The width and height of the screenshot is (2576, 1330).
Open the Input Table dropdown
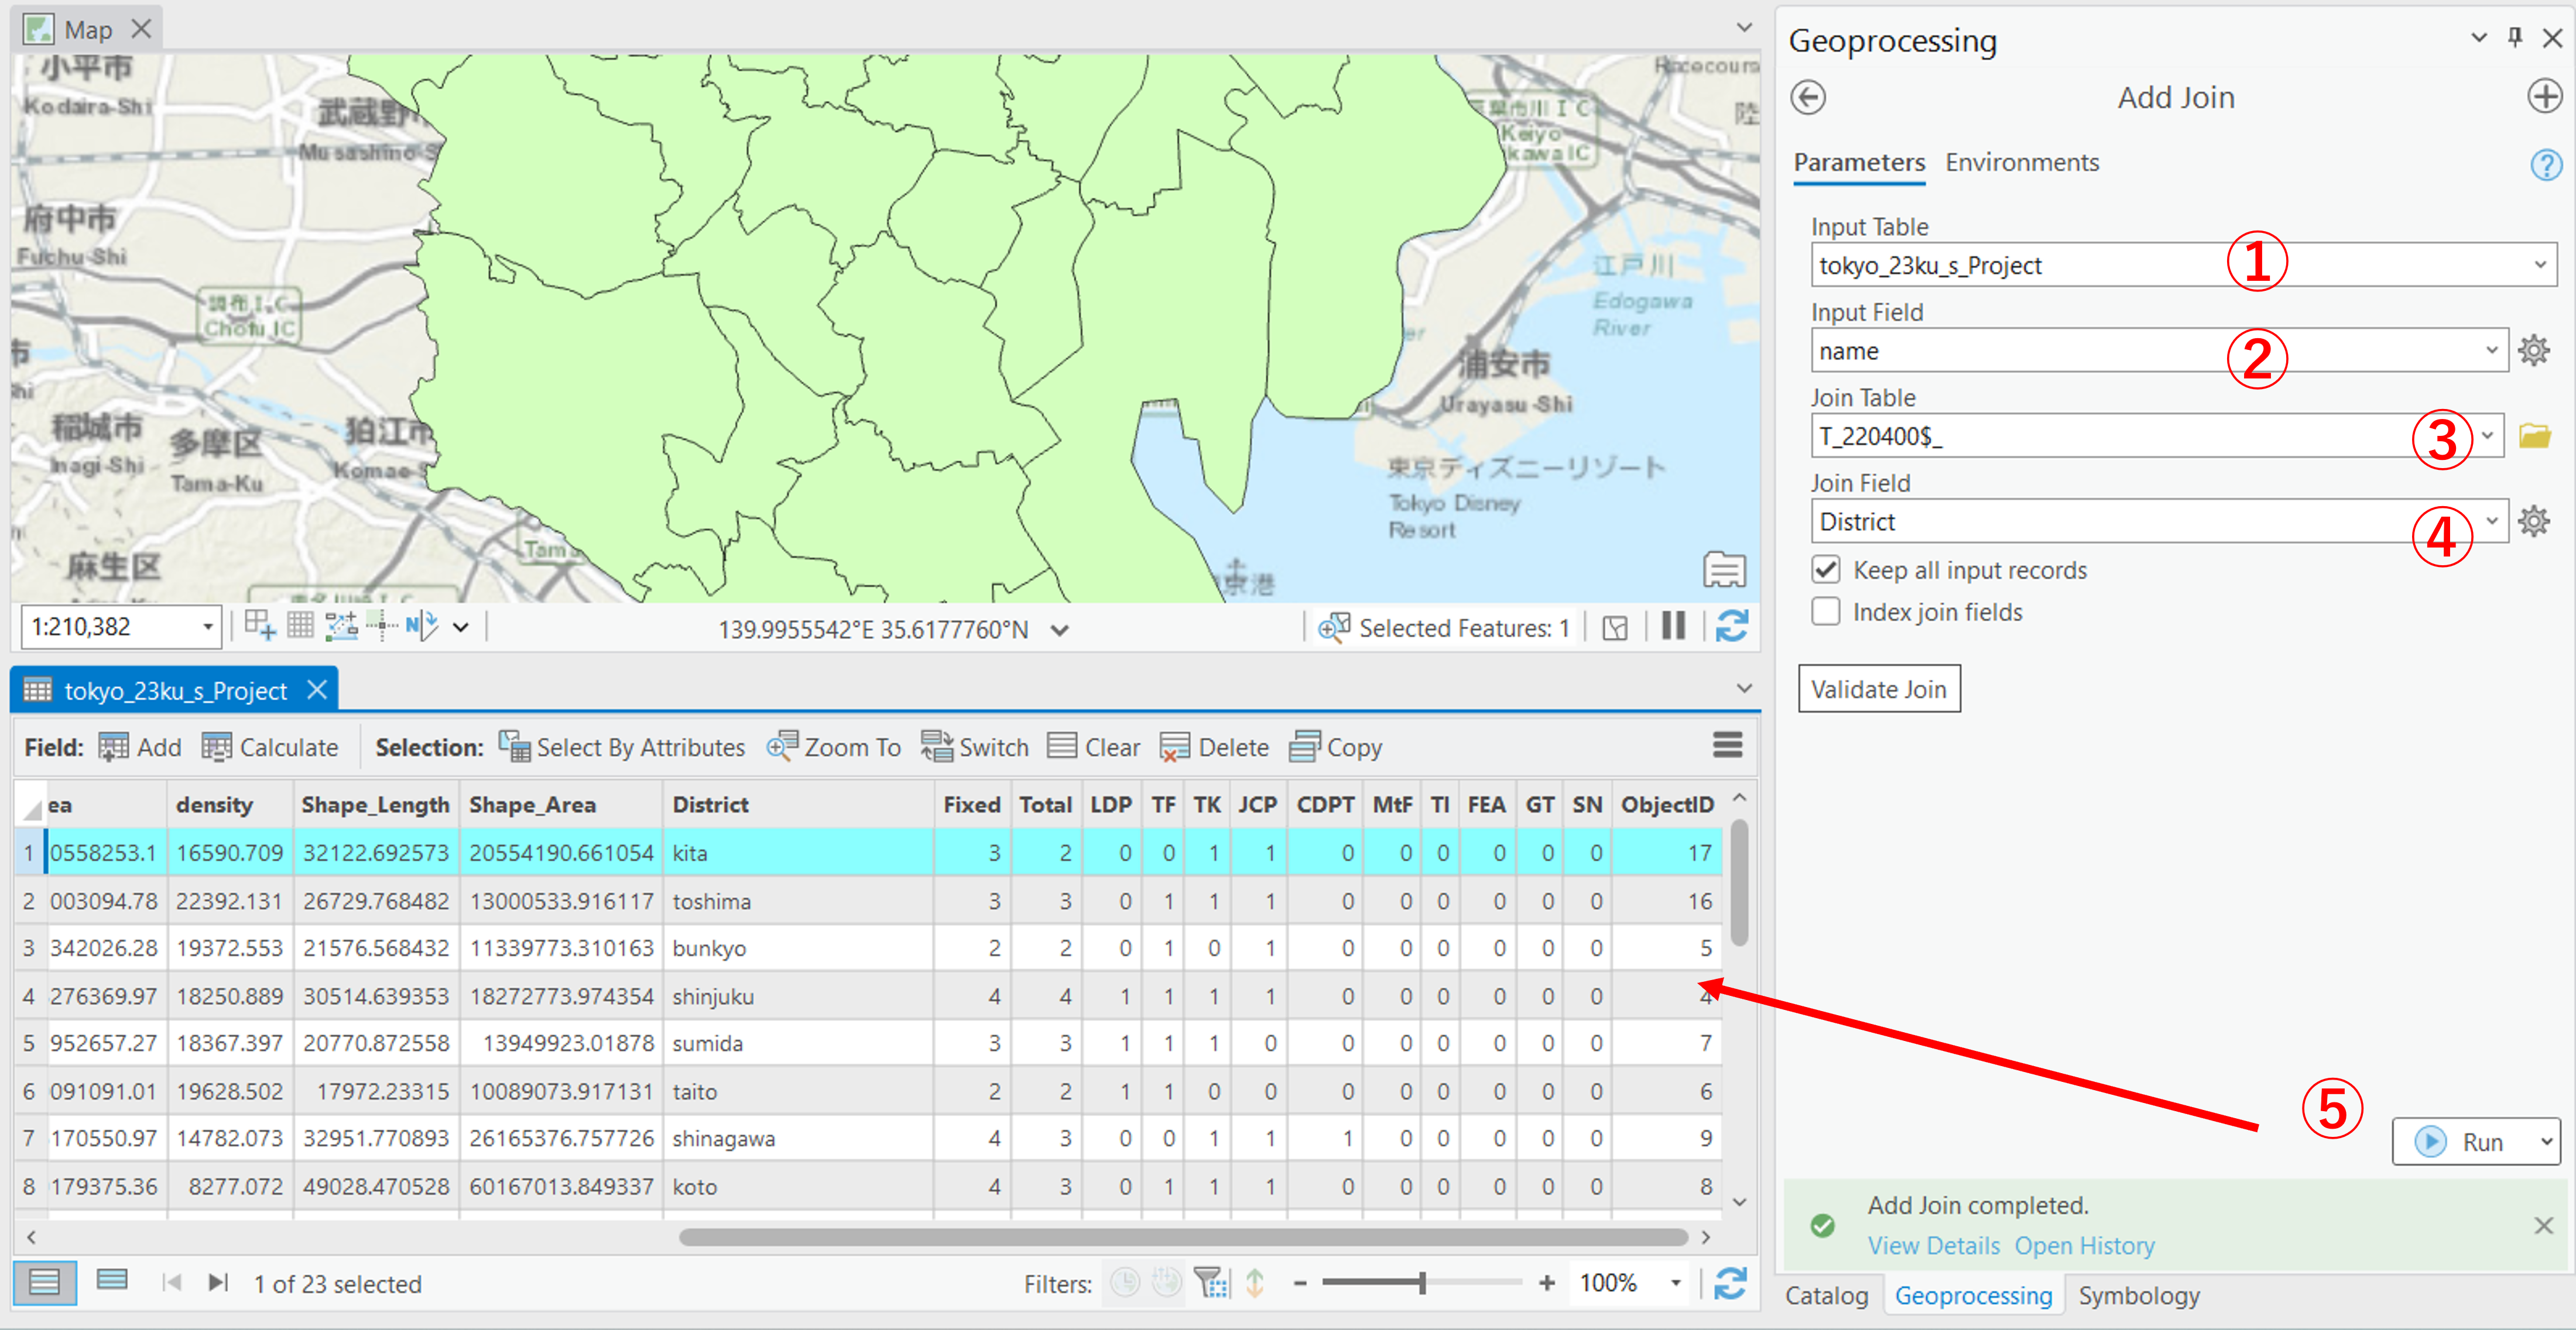[x=2540, y=265]
